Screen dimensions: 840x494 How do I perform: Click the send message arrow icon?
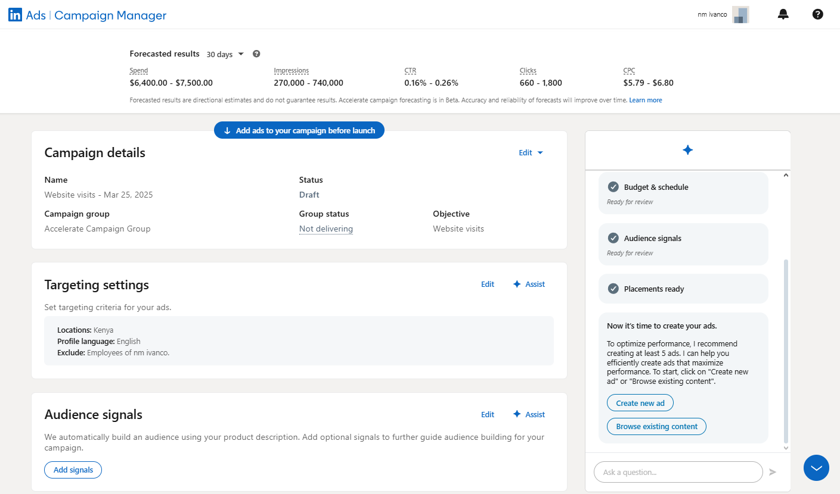coord(773,472)
